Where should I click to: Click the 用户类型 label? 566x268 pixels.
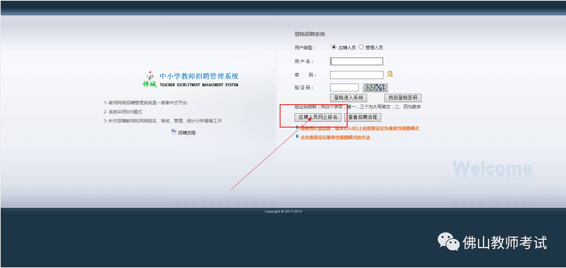coord(305,48)
